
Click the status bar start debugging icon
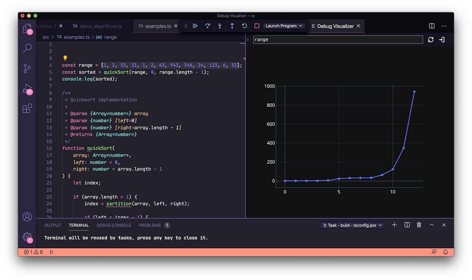coord(52,252)
